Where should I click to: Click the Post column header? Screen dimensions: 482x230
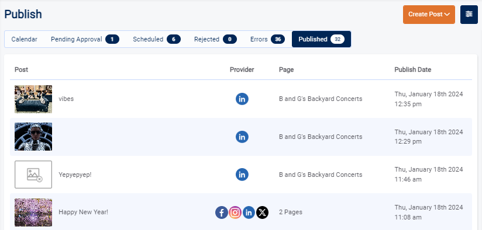tap(21, 69)
